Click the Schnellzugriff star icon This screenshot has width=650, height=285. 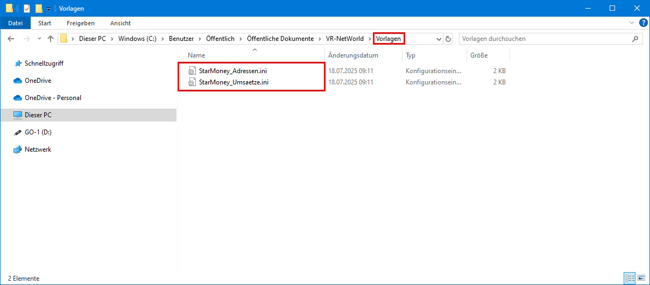(x=17, y=63)
